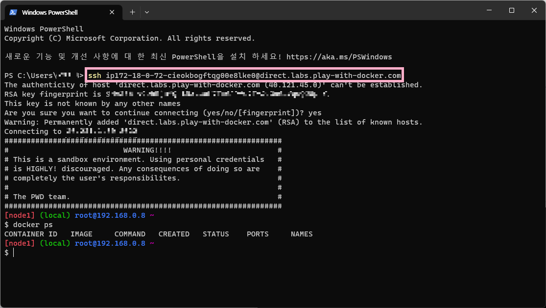This screenshot has height=308, width=546.
Task: Click the COMMAND column header
Action: pyautogui.click(x=130, y=234)
